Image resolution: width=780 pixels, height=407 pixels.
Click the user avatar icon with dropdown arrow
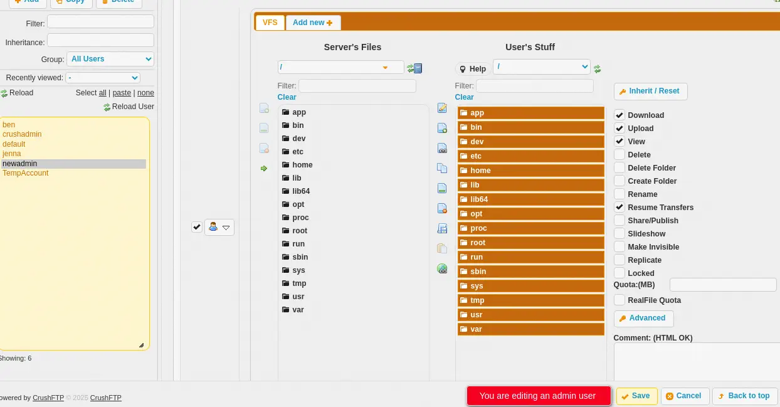click(x=219, y=227)
